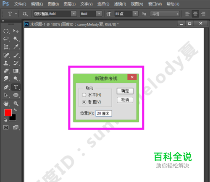Open the 编辑(E) menu

pos(37,4)
